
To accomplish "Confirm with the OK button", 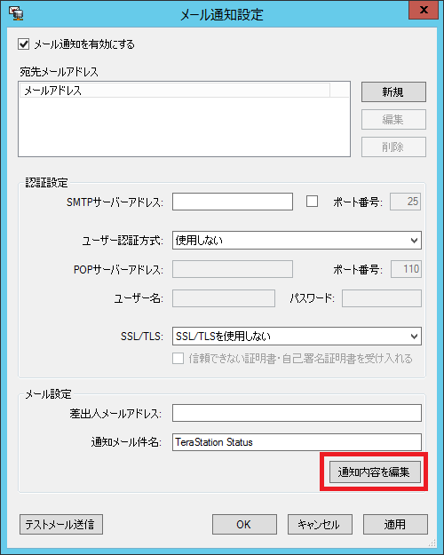I will coord(244,524).
